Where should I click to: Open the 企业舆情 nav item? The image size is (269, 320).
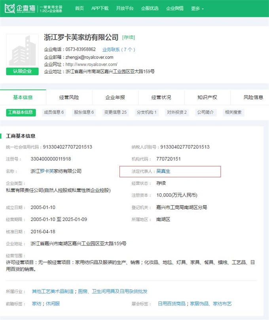[x=175, y=8]
